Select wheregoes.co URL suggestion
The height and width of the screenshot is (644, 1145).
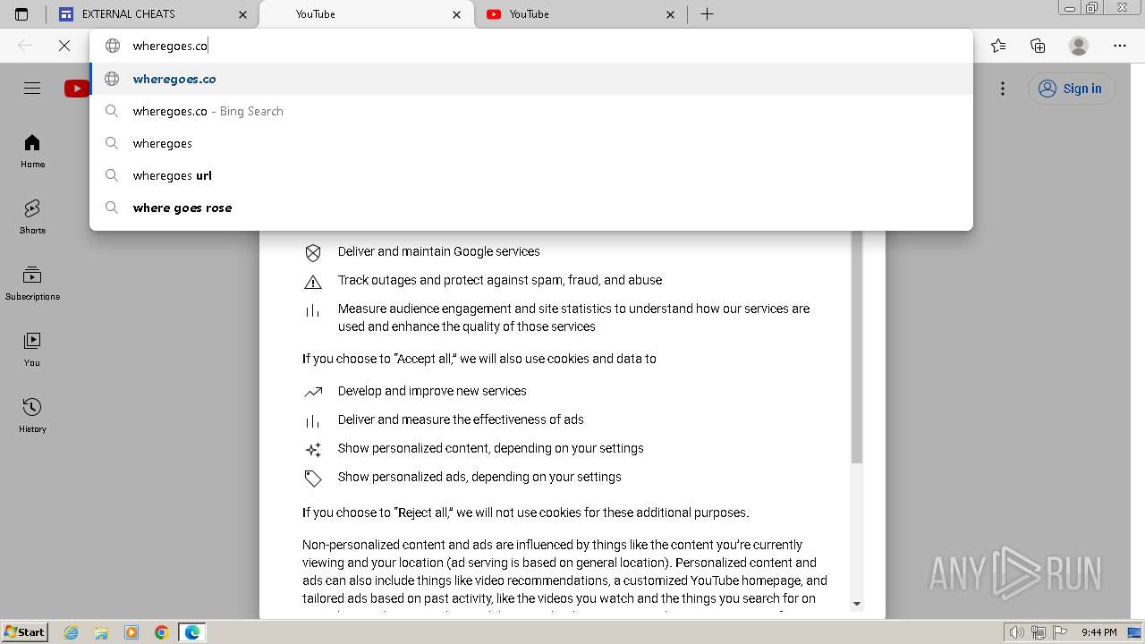(531, 79)
